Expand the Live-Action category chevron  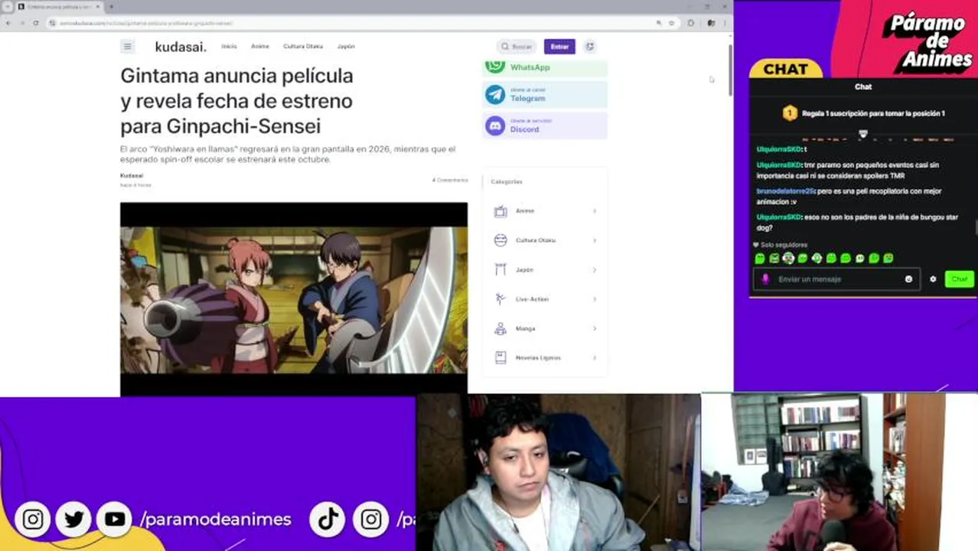(595, 299)
